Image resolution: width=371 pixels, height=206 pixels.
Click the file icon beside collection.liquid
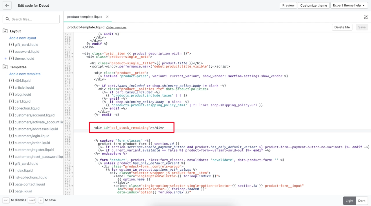coord(11,108)
